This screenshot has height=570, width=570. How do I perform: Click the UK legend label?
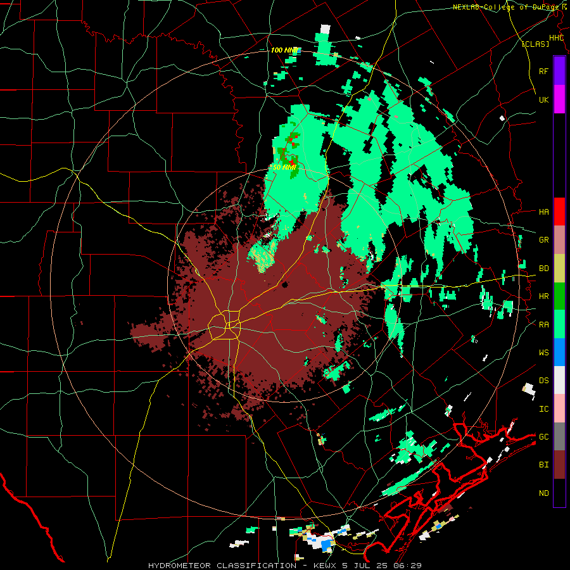click(x=543, y=99)
